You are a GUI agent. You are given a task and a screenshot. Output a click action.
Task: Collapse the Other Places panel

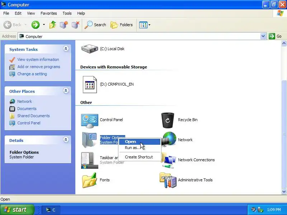click(66, 91)
